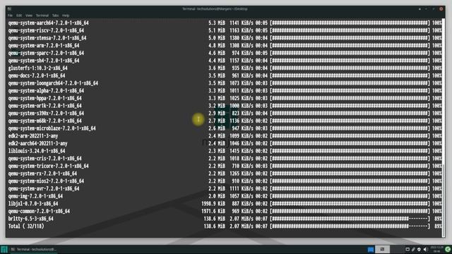
Task: Click the glusterfs-1:10.3-2-x86_64 package name
Action: point(37,68)
